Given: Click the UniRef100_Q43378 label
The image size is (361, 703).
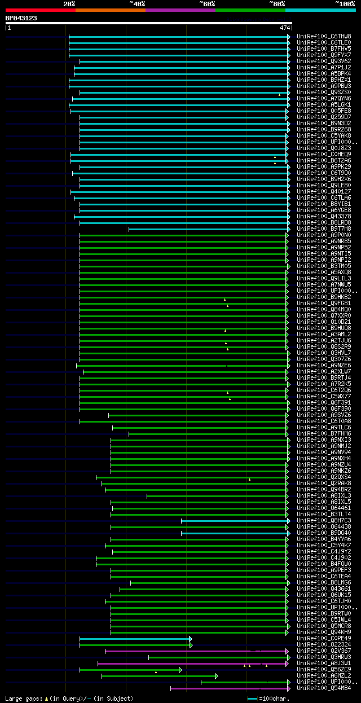Looking at the screenshot, I should (x=324, y=216).
